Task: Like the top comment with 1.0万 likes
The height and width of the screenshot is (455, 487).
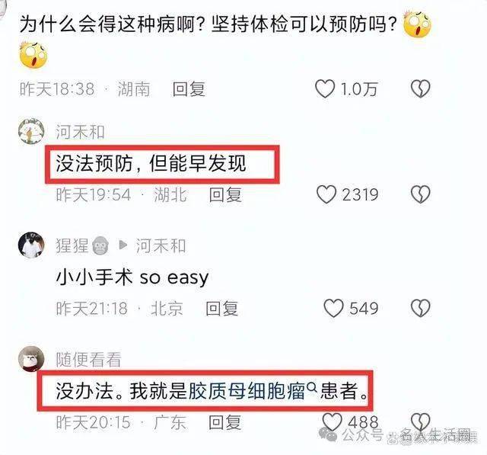Action: (325, 89)
